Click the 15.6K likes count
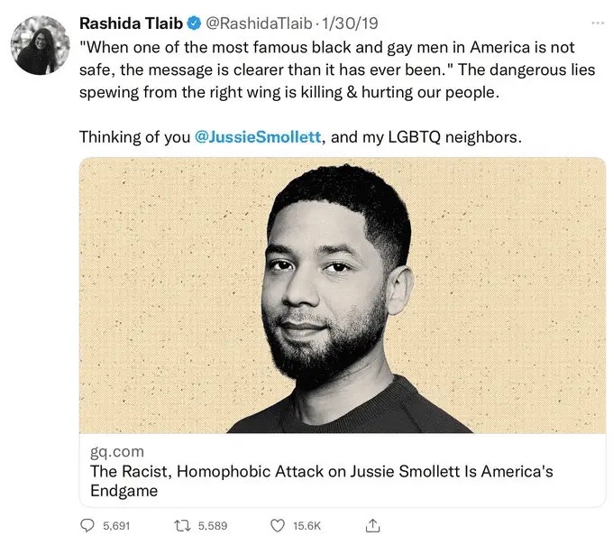Viewport: 613px width, 536px height. click(x=308, y=525)
